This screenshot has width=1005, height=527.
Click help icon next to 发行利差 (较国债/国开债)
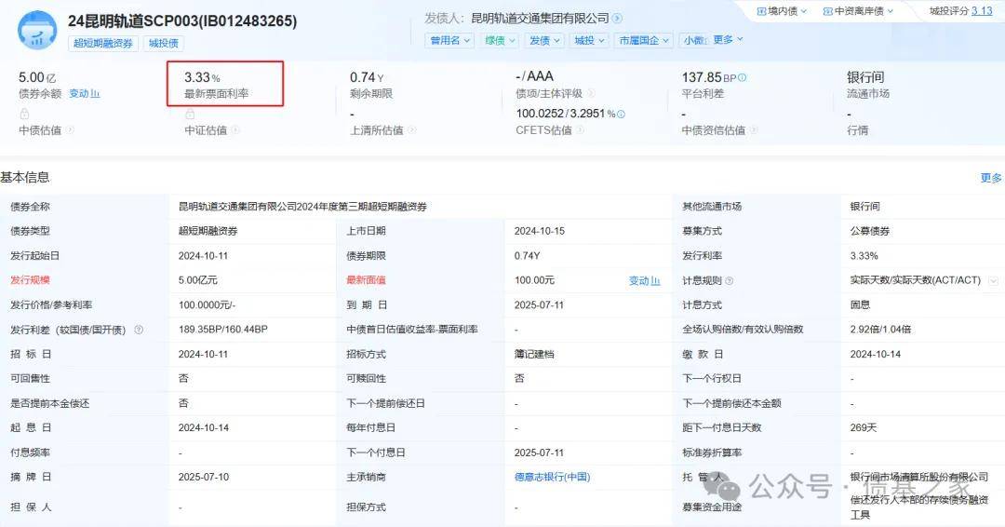click(139, 330)
